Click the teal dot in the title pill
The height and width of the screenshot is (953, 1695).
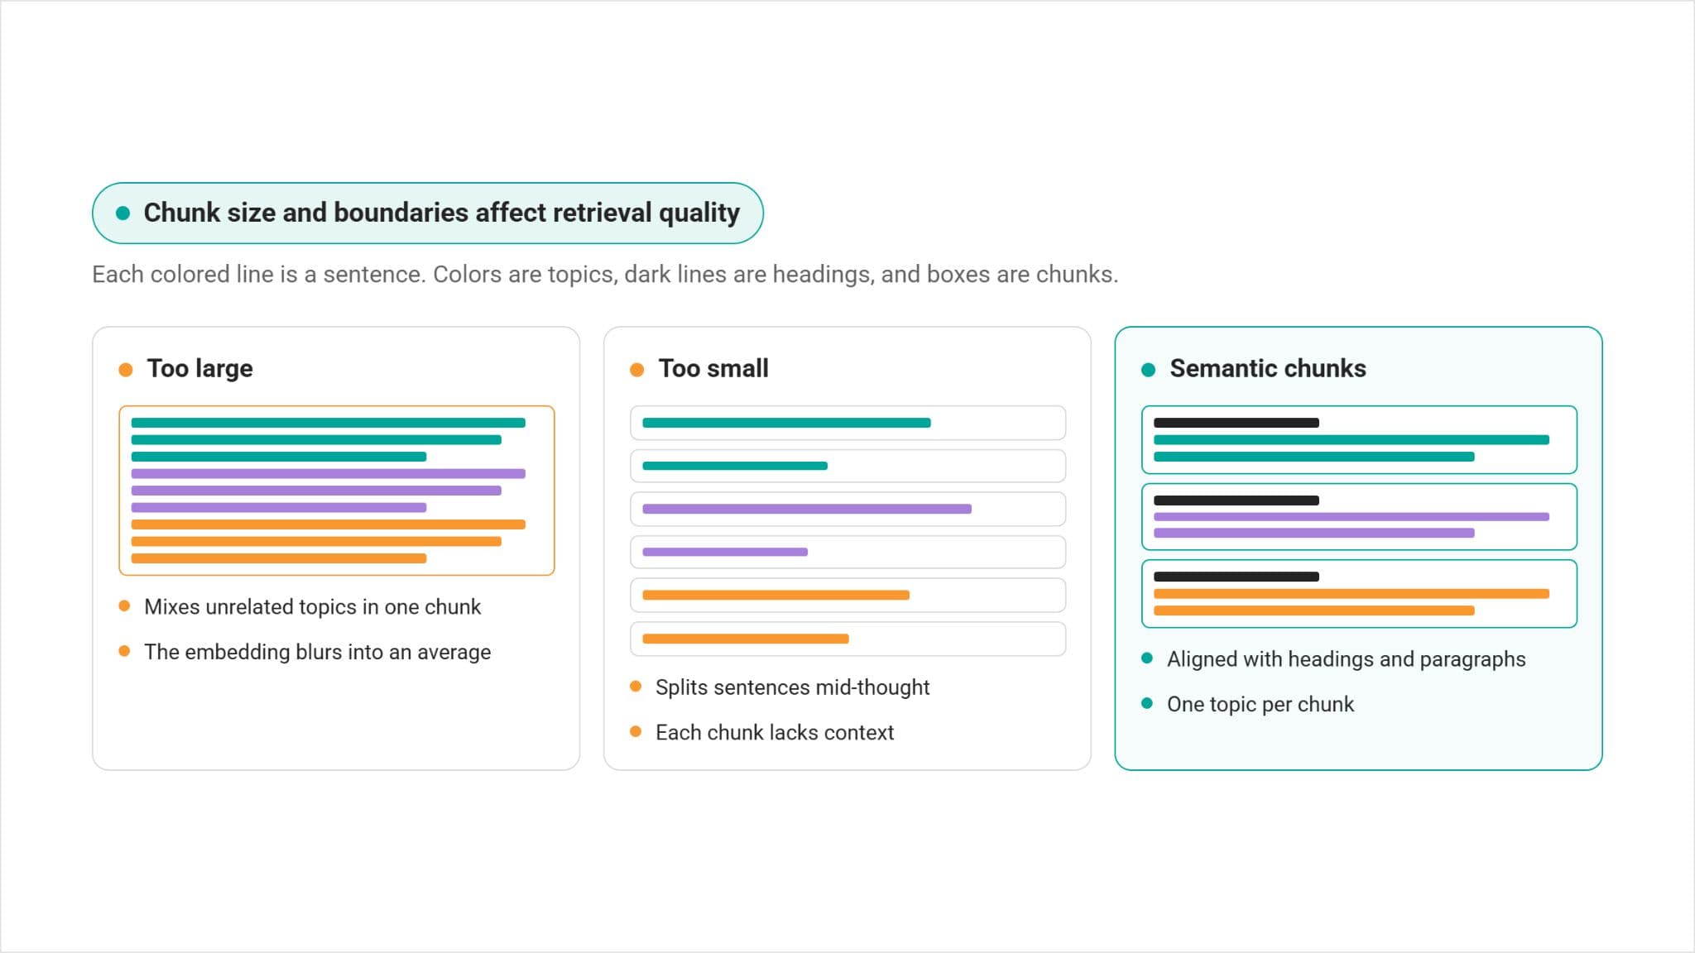click(123, 213)
